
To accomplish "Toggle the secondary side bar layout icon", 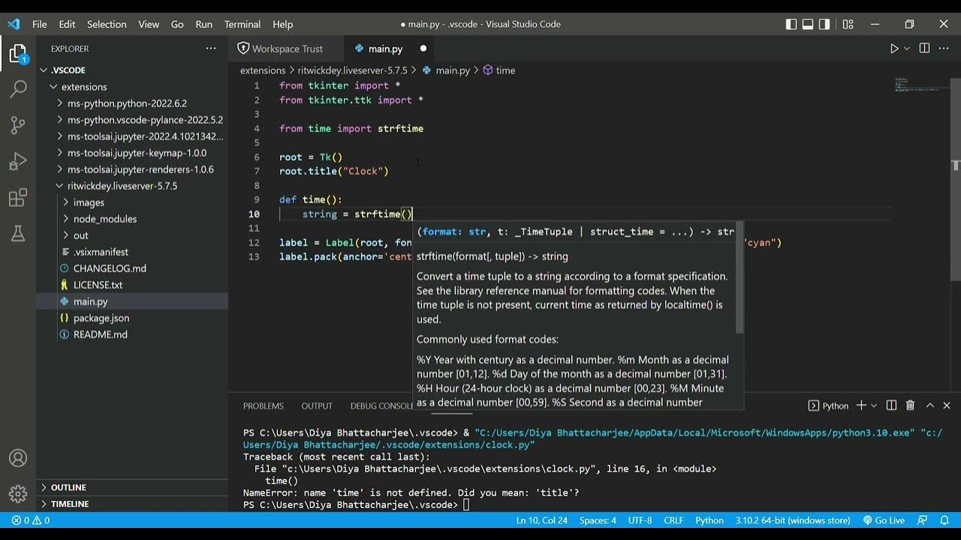I will (825, 24).
